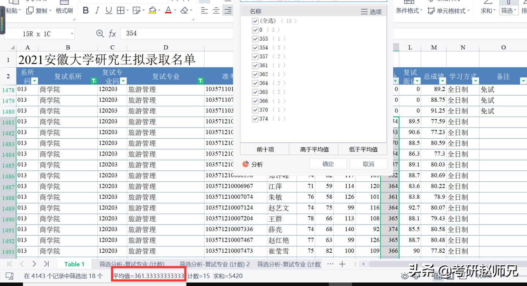Add a new sheet with plus icon
The image size is (527, 286).
[x=342, y=264]
